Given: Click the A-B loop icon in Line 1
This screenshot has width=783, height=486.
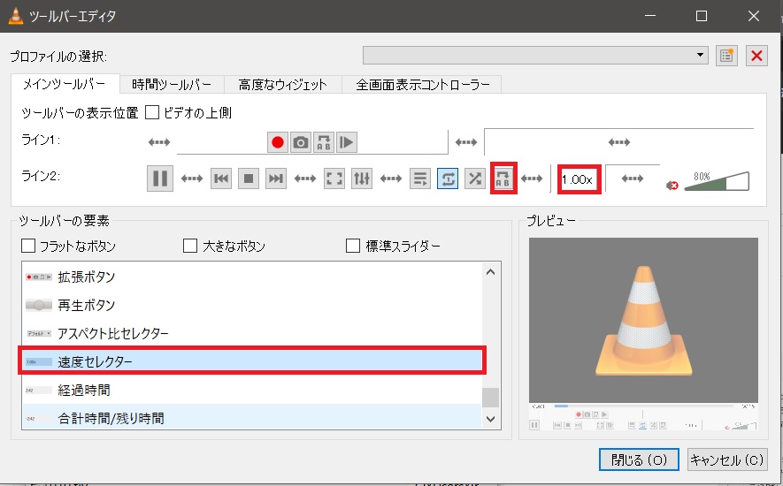Looking at the screenshot, I should (x=324, y=142).
